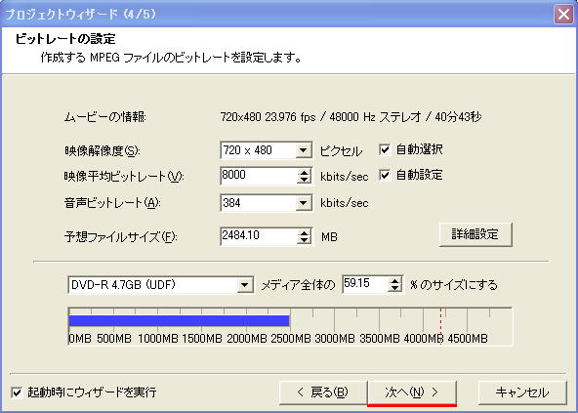Click the red dashed capacity limit marker
The image size is (578, 413).
pos(440,326)
